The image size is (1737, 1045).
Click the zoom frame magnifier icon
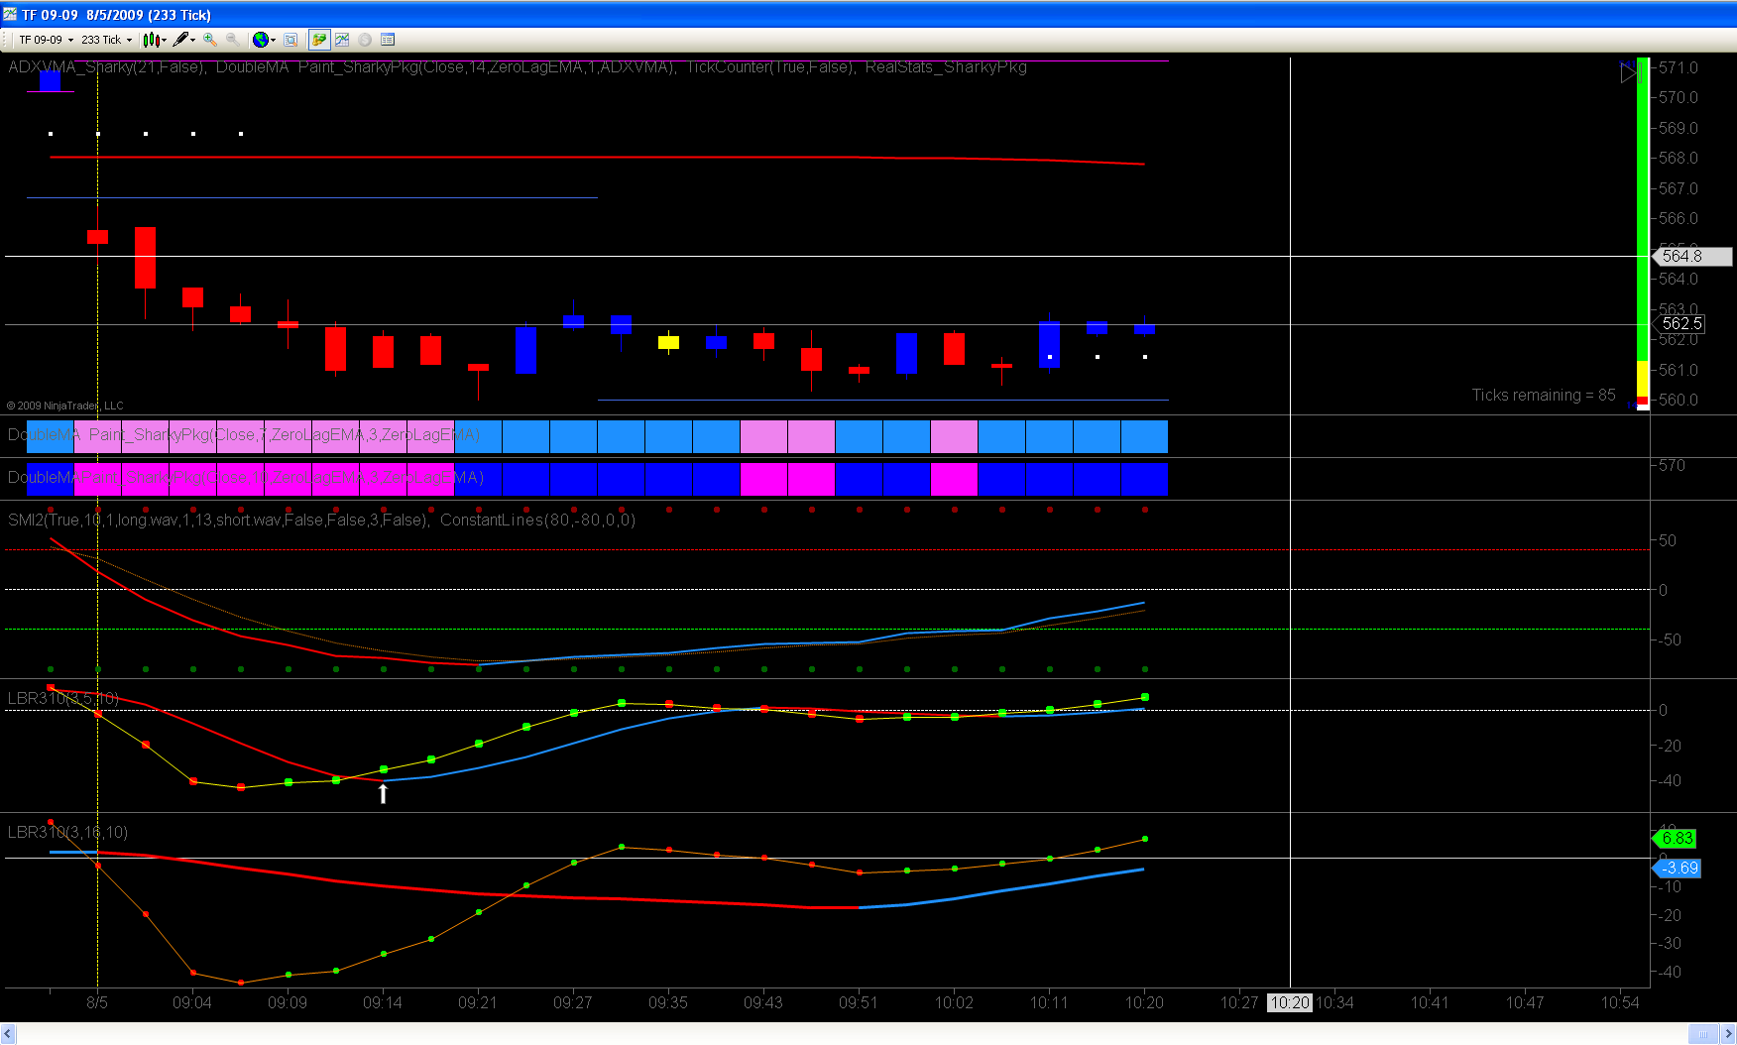tap(290, 40)
